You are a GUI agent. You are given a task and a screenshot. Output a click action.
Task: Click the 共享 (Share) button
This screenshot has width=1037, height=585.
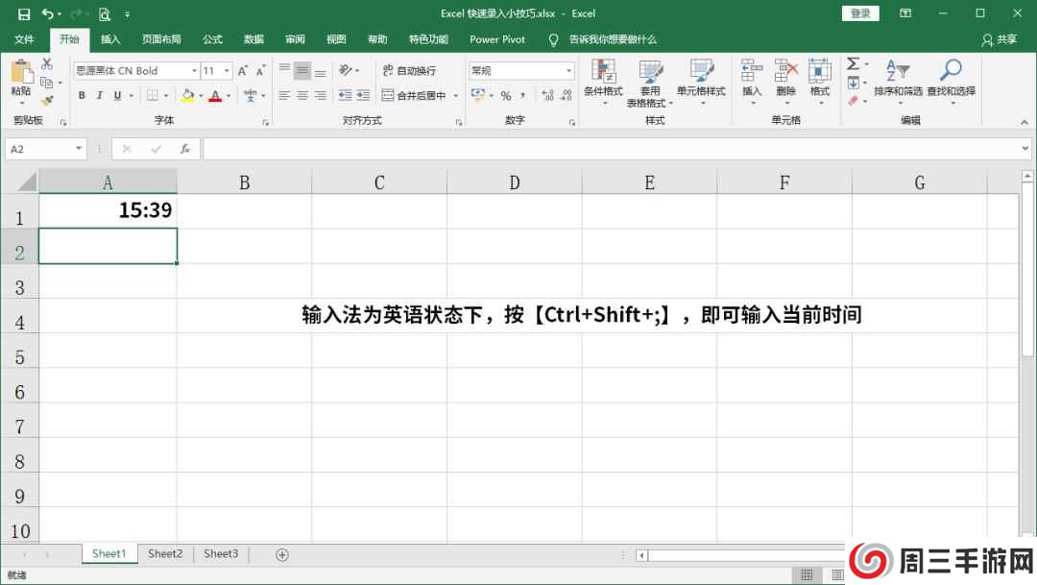[1000, 39]
